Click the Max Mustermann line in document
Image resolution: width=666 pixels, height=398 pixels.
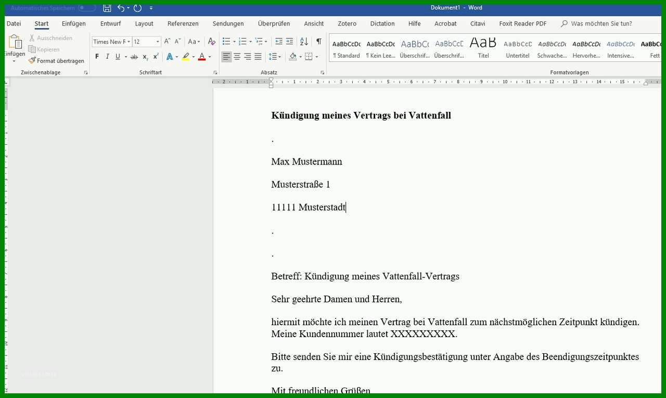306,162
